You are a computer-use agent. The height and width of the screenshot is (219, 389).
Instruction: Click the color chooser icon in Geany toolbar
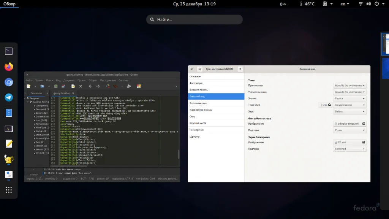pos(139,86)
